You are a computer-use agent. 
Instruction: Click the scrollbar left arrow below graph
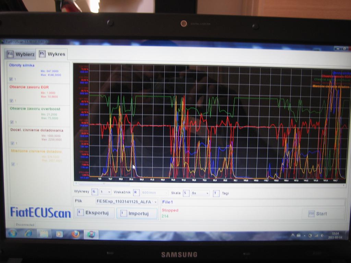(76, 183)
